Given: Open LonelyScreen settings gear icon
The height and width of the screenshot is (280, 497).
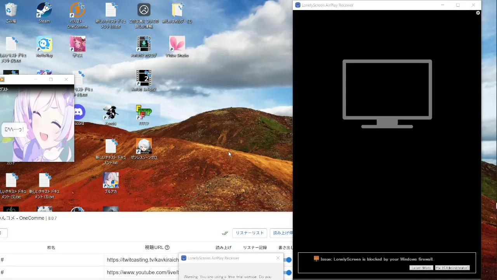Looking at the screenshot, I should [x=478, y=13].
